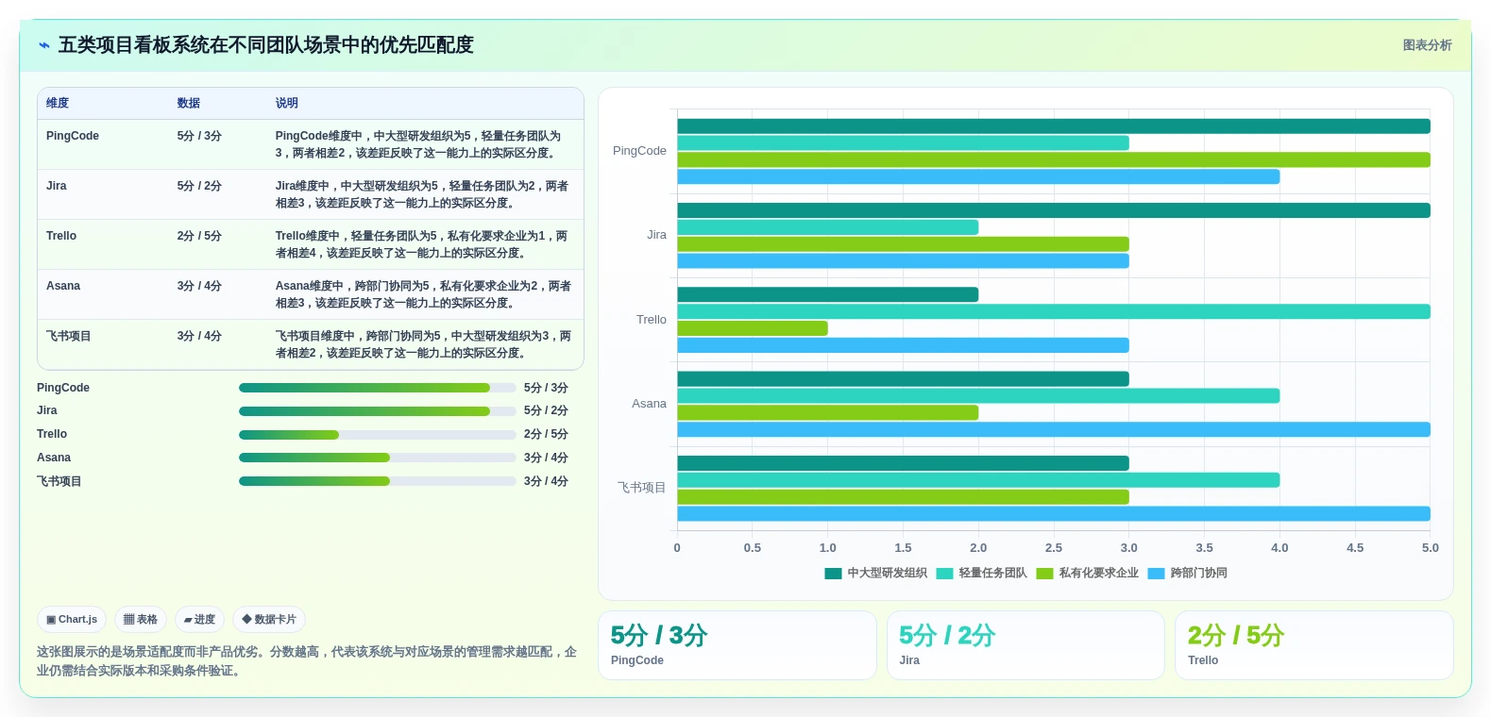1491x717 pixels.
Task: Click Asana's 跨部门协同 blue bar
Action: click(1054, 429)
